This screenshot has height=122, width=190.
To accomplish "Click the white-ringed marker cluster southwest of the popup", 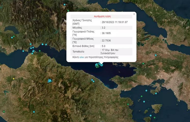I will click(50, 81).
